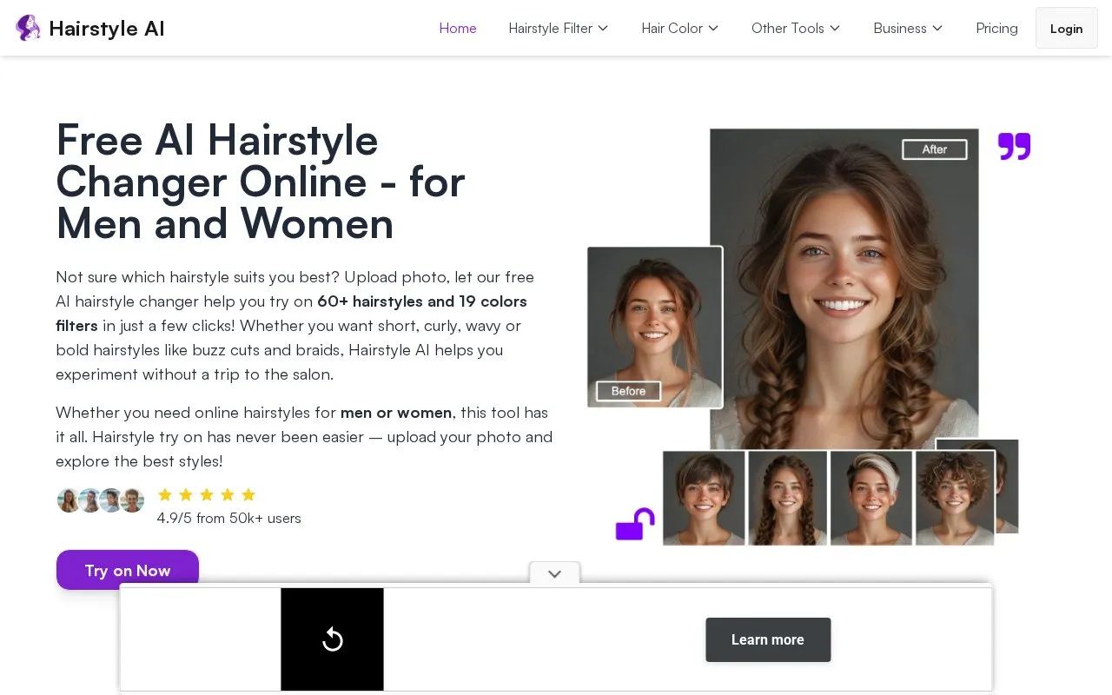Click the five yellow rating stars
This screenshot has width=1112, height=695.
[x=207, y=495]
